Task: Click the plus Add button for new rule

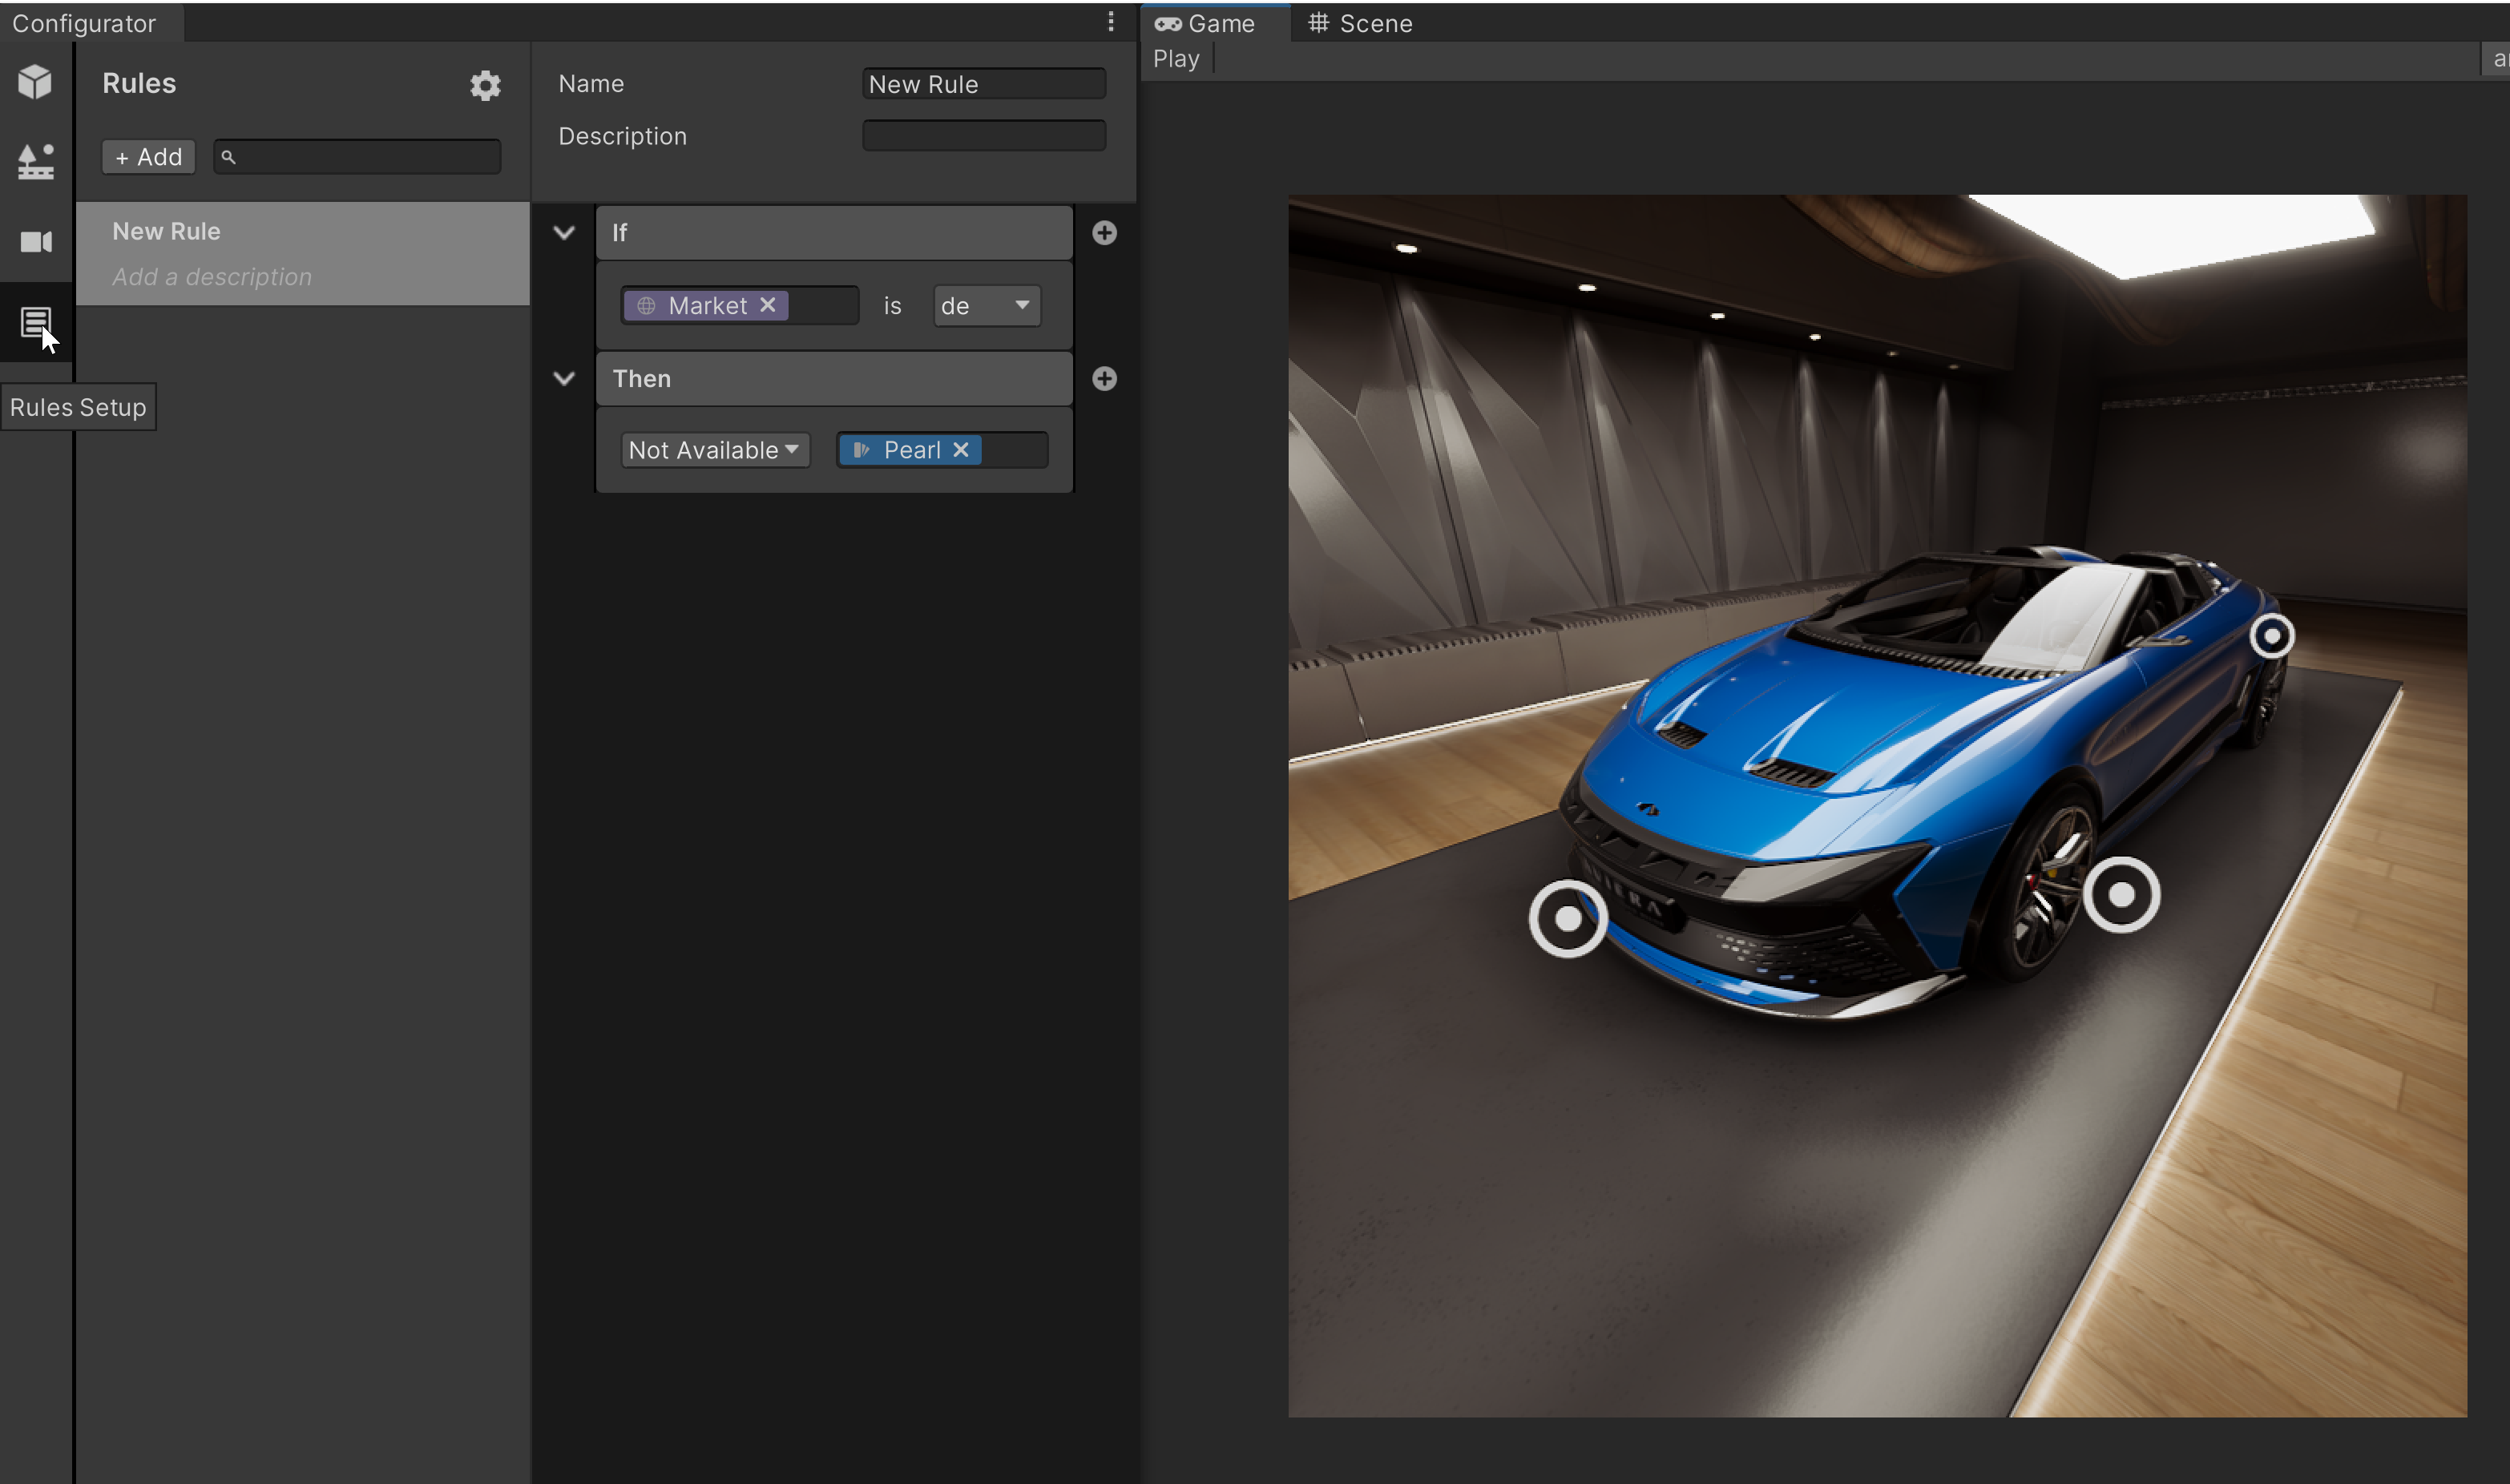Action: pos(148,155)
